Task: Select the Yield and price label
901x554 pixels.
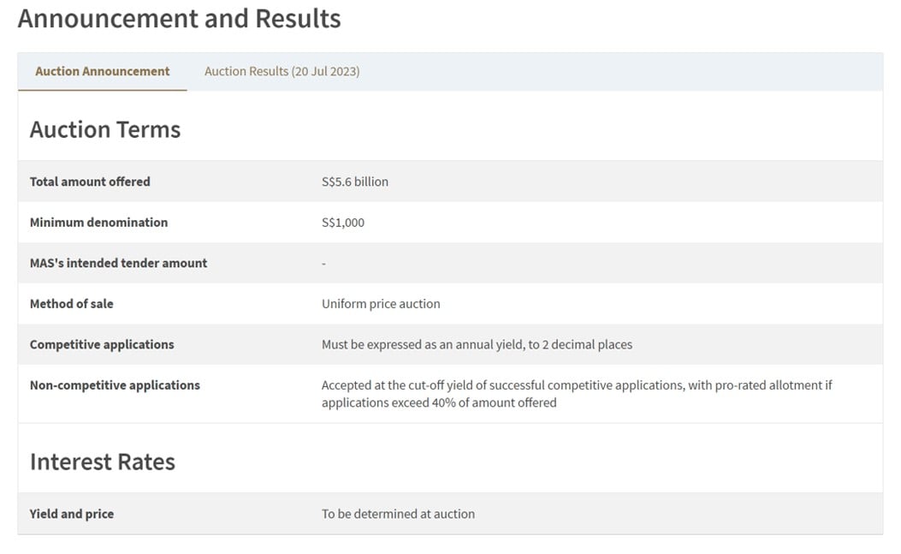Action: click(72, 515)
